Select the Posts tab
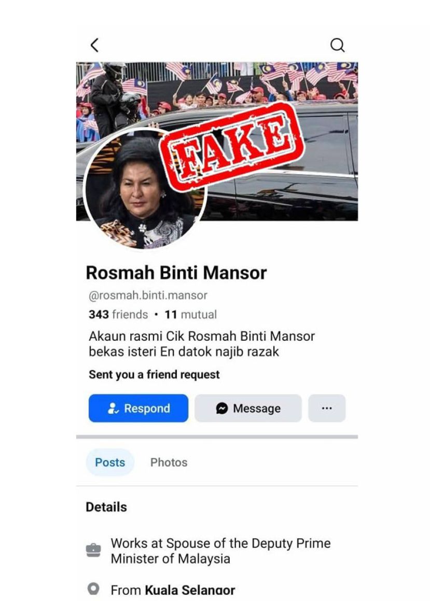This screenshot has width=430, height=601. tap(110, 462)
